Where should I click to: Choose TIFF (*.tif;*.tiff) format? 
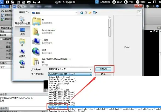[x=59, y=90]
